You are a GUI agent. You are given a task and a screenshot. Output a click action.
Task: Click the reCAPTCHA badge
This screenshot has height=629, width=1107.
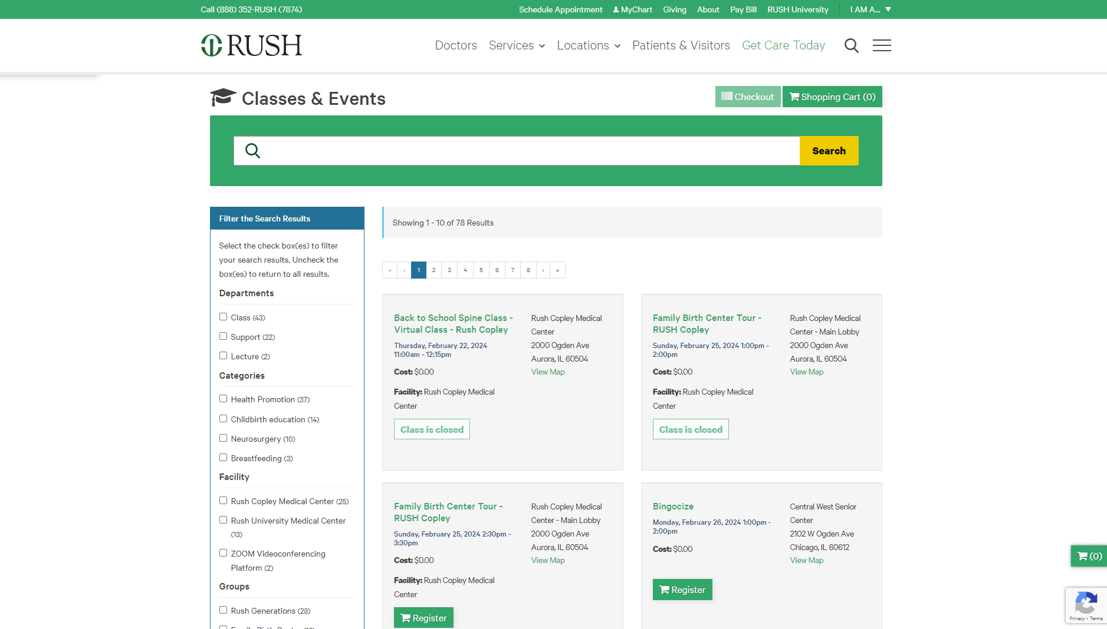click(x=1086, y=605)
